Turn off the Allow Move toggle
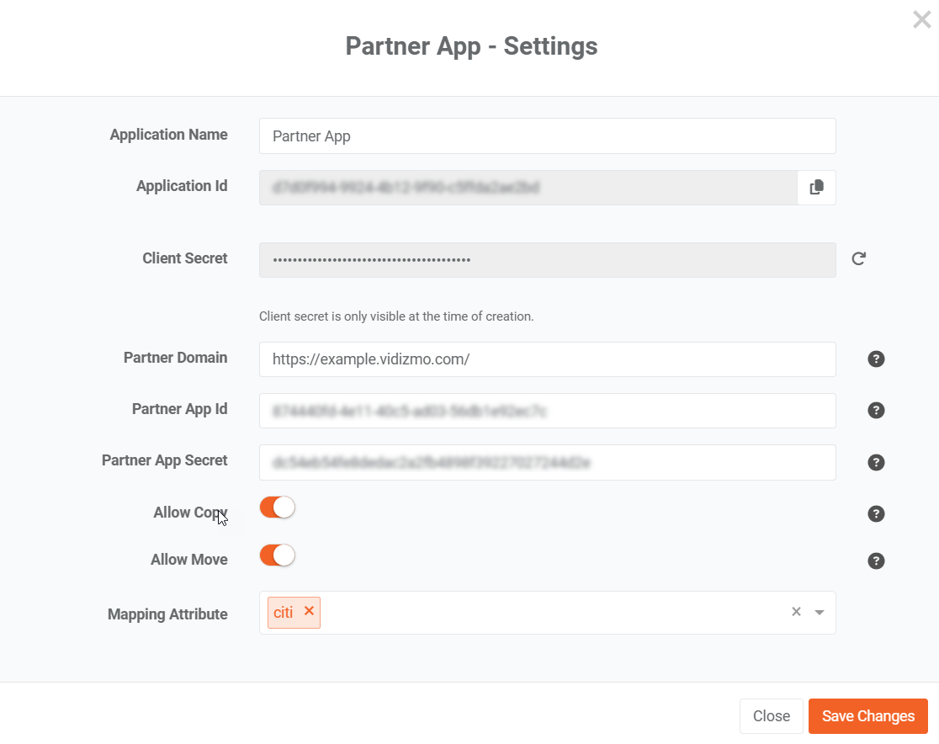The height and width of the screenshot is (744, 939). pos(278,555)
